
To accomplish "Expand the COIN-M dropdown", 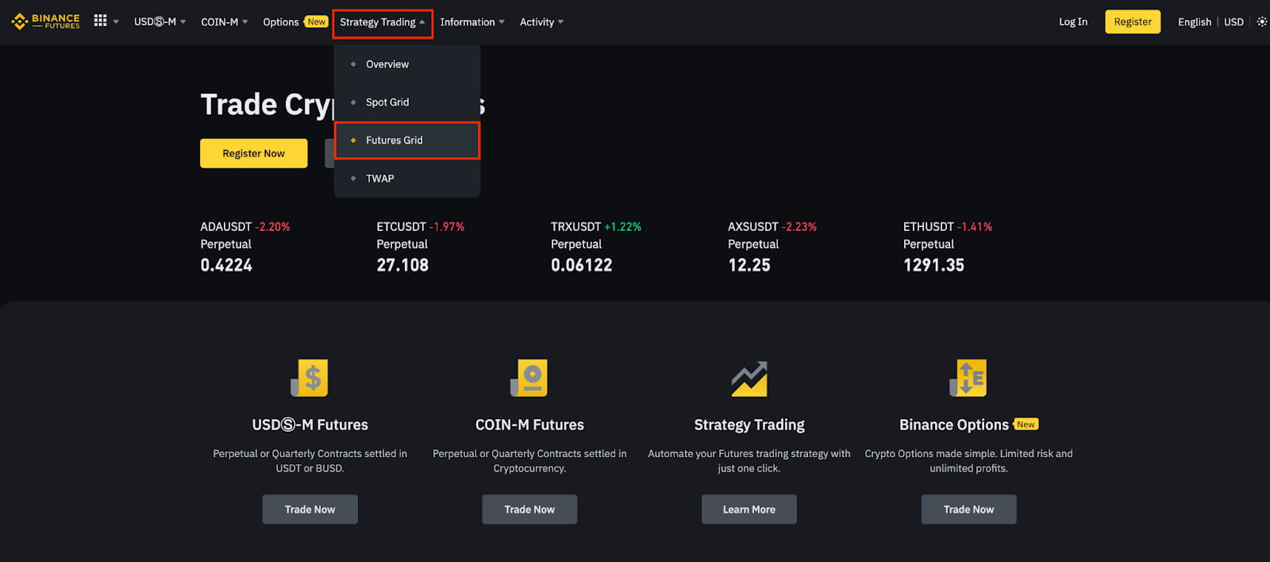I will click(x=225, y=21).
